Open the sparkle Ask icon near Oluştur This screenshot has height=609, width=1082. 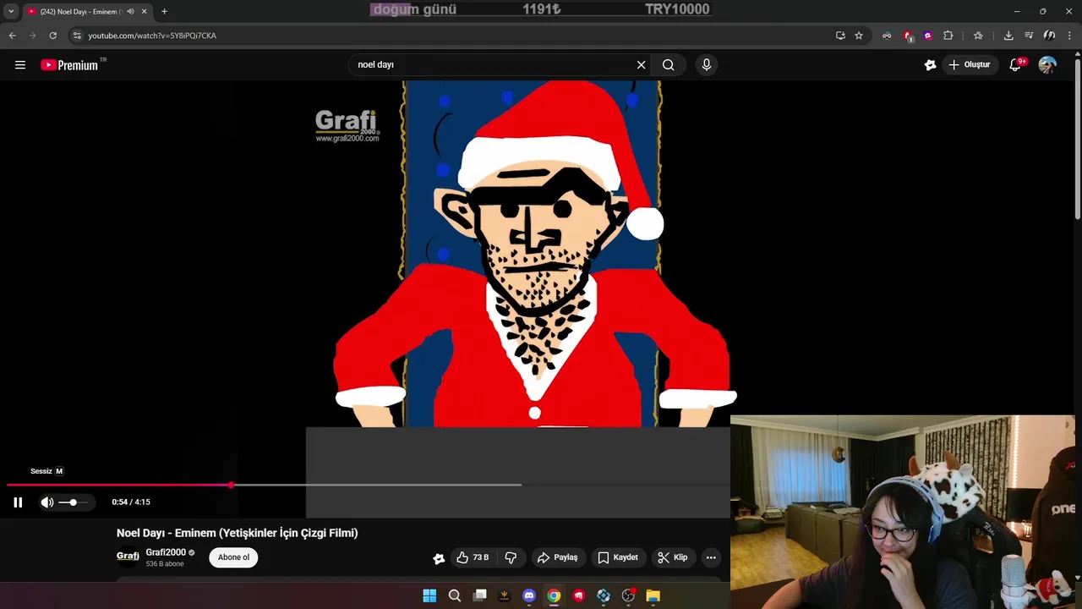coord(931,65)
